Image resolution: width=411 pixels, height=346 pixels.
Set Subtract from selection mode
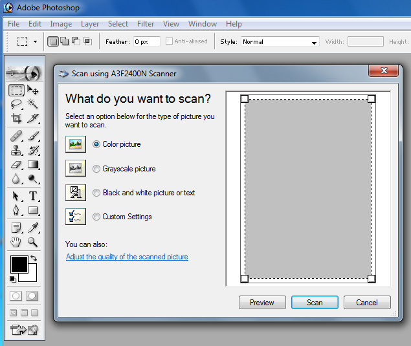(76, 41)
